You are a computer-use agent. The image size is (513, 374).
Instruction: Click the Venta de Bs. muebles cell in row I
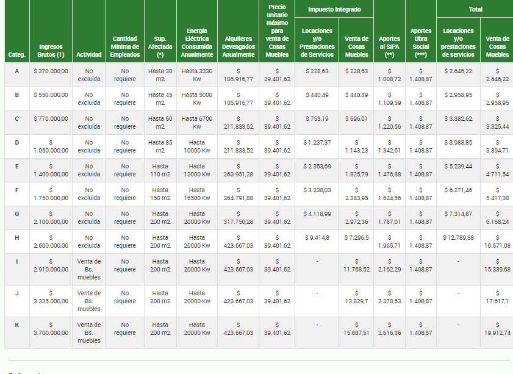point(89,269)
